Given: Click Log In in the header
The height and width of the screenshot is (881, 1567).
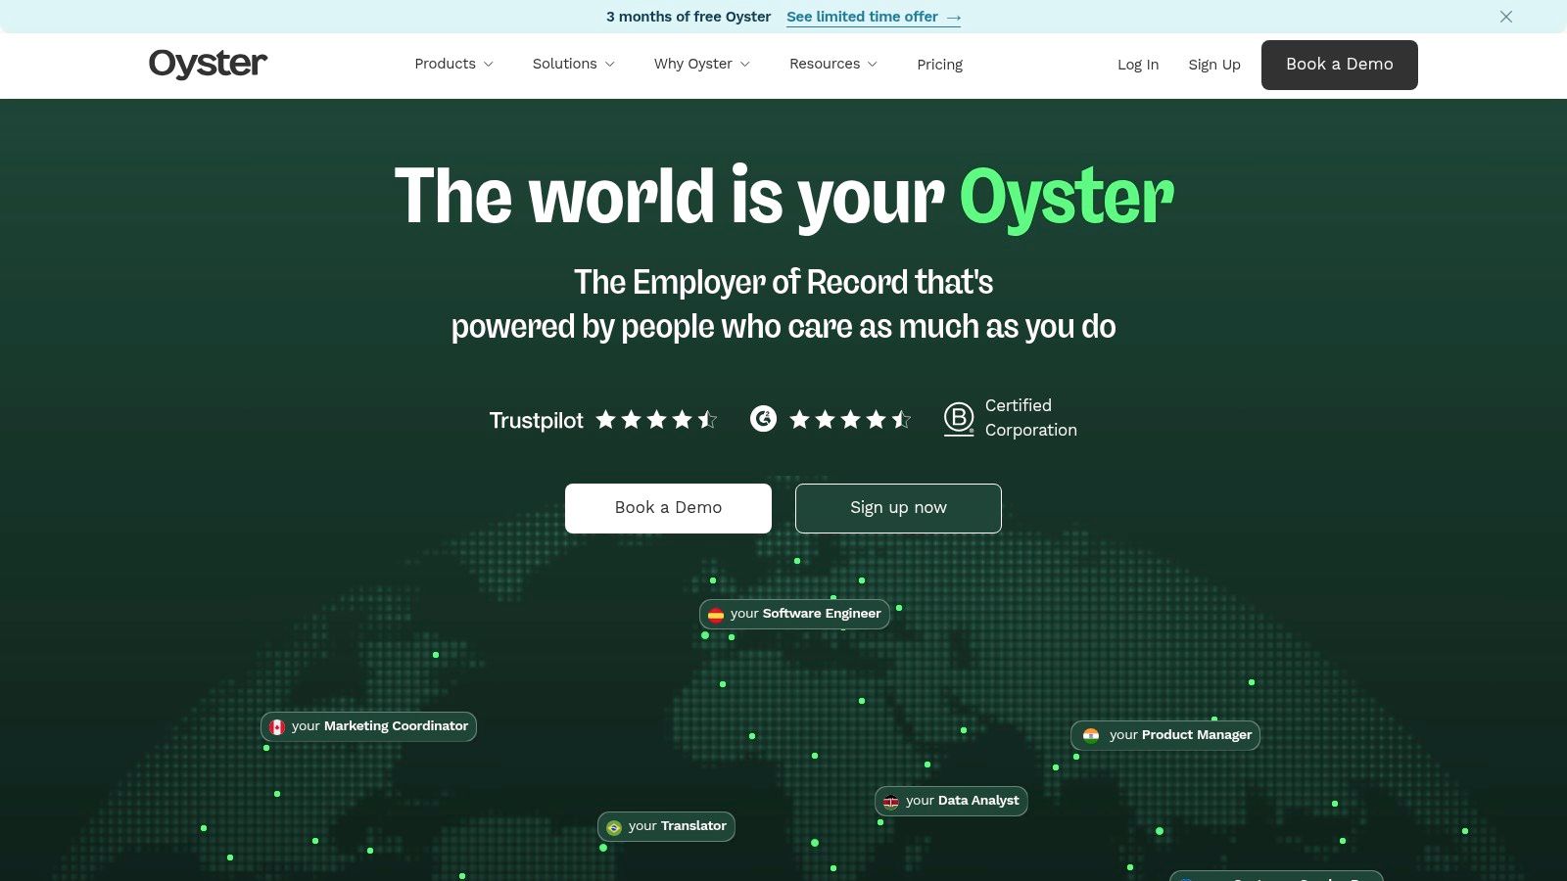Looking at the screenshot, I should (x=1138, y=65).
